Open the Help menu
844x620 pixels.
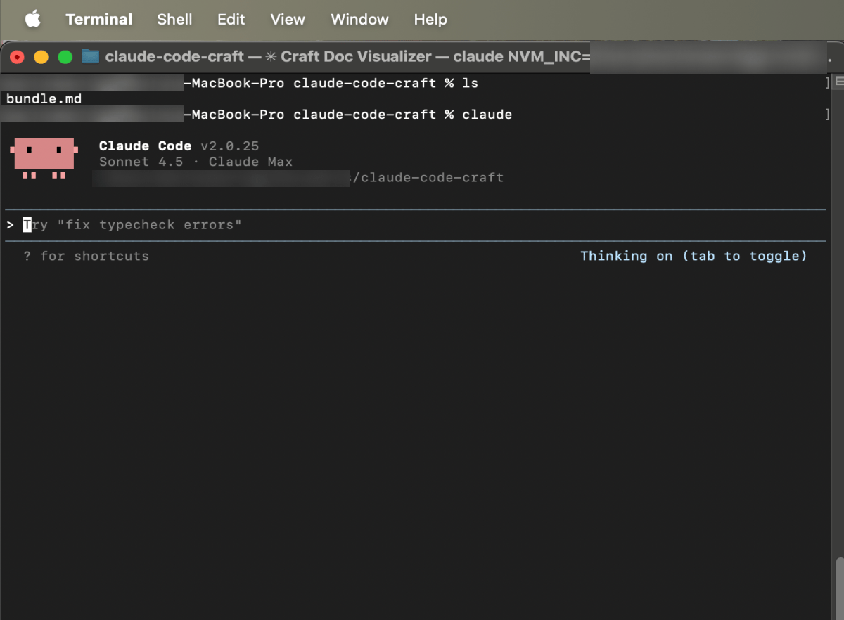pos(430,20)
